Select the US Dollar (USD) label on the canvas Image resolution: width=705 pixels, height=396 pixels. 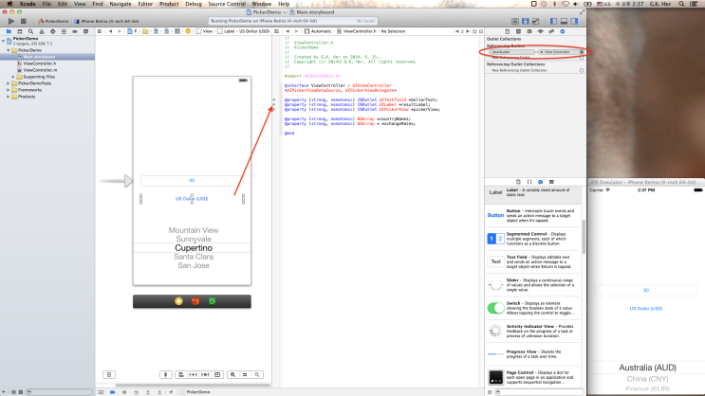coord(192,199)
